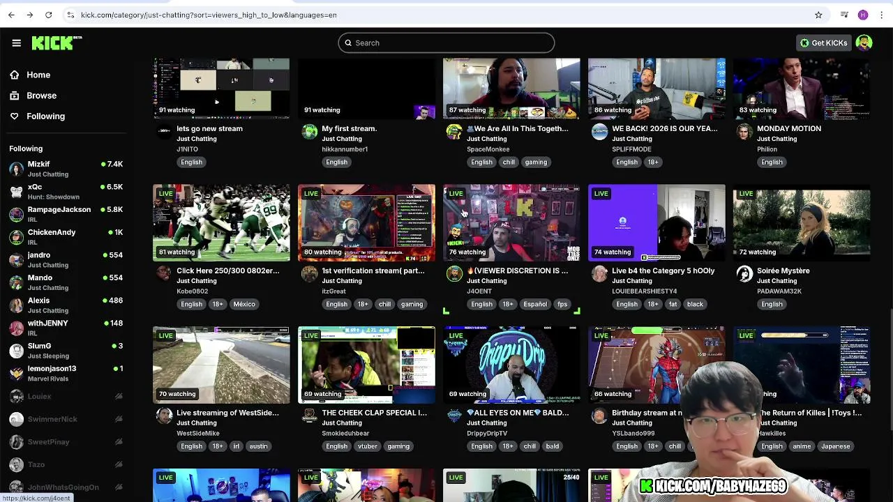The height and width of the screenshot is (502, 893).
Task: Click the browser address bar URL
Action: 209,15
